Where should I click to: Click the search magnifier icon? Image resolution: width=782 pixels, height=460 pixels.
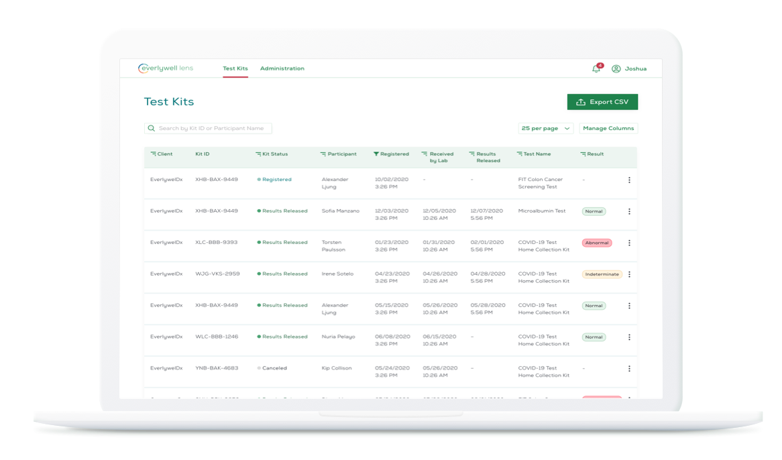[152, 129]
